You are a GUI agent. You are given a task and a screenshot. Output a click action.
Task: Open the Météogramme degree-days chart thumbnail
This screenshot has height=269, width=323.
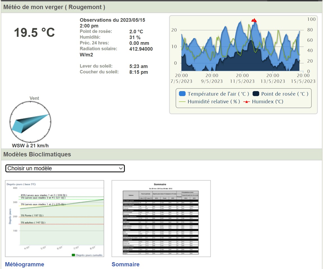(x=55, y=219)
